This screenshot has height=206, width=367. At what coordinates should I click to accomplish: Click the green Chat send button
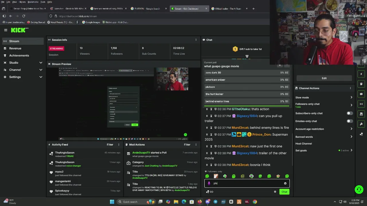click(284, 192)
